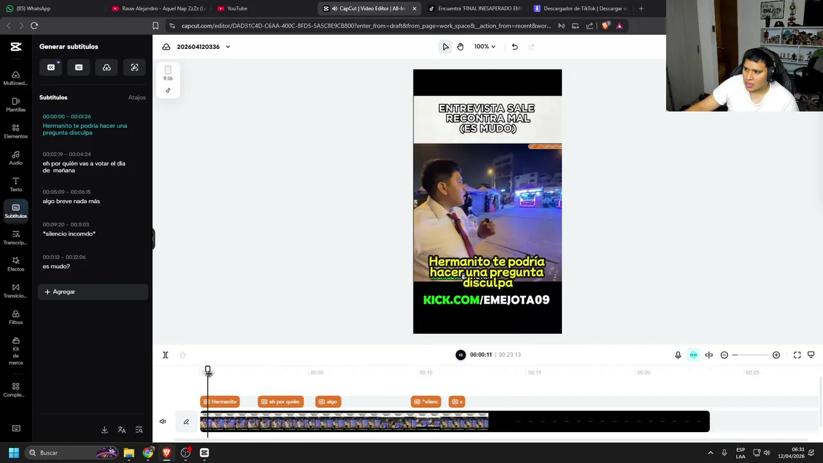The width and height of the screenshot is (823, 463).
Task: Select the 'eh por quién' timeline clip
Action: click(x=280, y=402)
